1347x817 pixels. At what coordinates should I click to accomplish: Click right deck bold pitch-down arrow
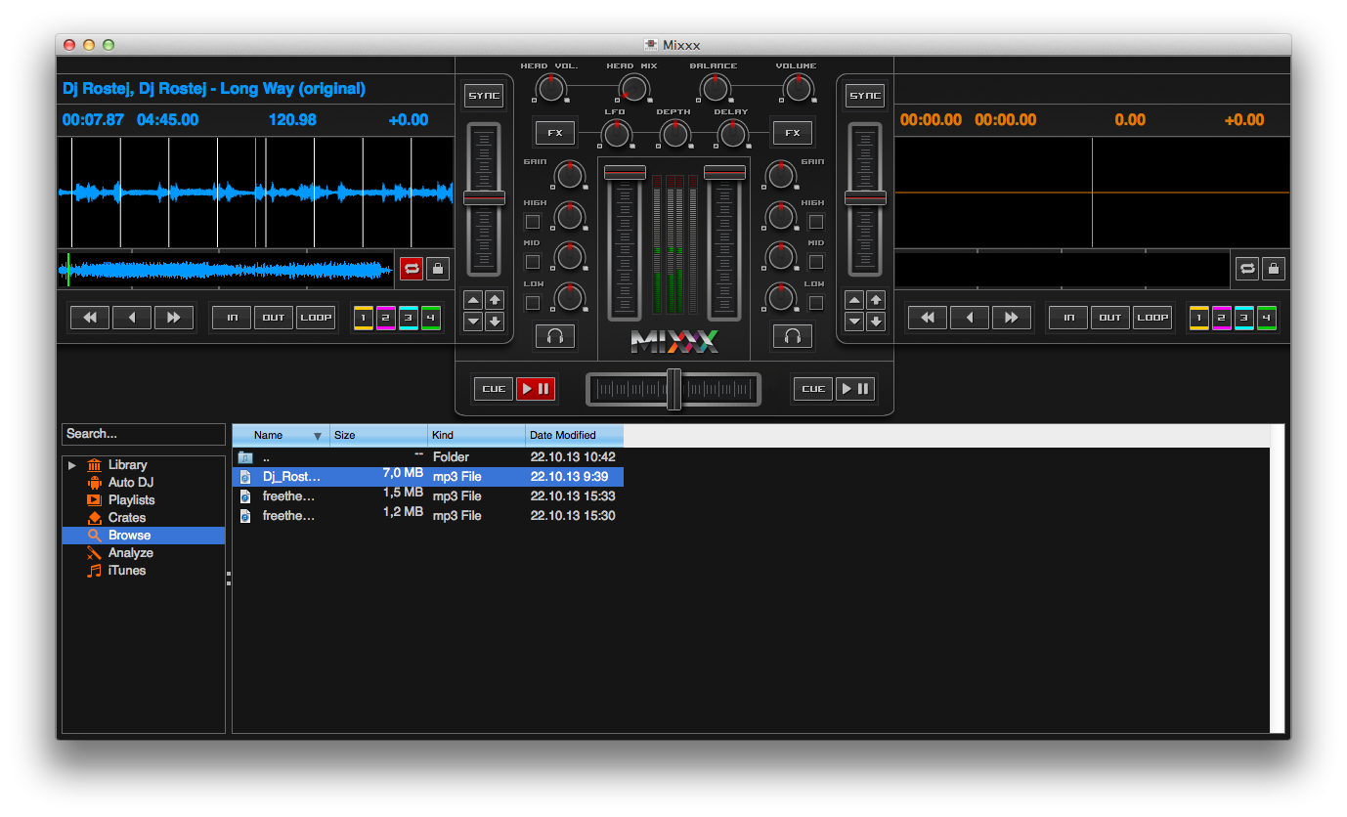pyautogui.click(x=876, y=321)
